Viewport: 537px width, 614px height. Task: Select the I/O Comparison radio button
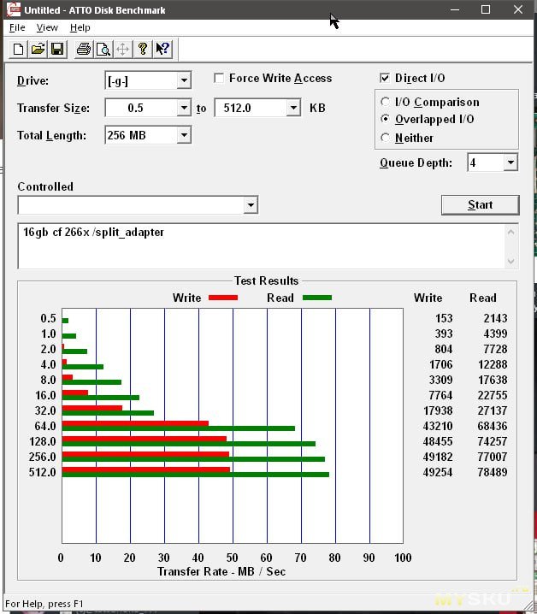386,102
